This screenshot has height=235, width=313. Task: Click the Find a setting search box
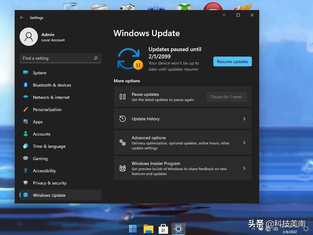(60, 58)
